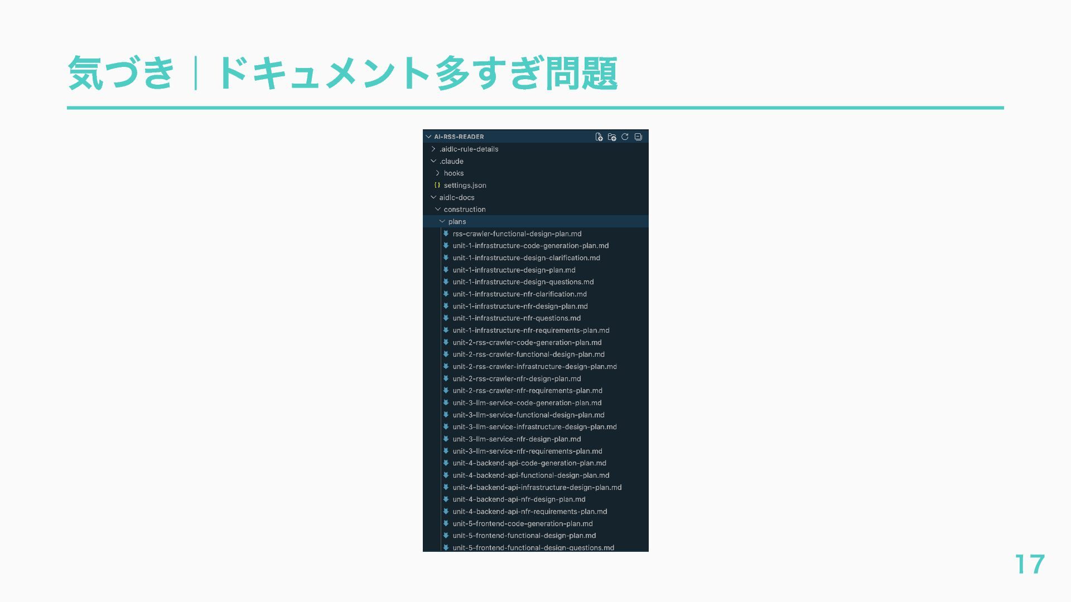Click the JSON braces icon of settings.json
This screenshot has height=602, width=1071.
(437, 185)
